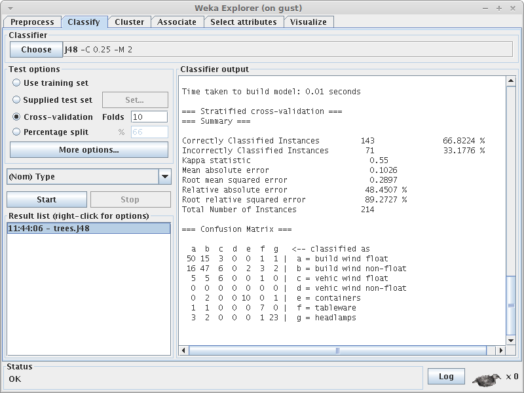The image size is (524, 393).
Task: Click the scrollbar up arrow in Classifier output
Action: tap(511, 81)
